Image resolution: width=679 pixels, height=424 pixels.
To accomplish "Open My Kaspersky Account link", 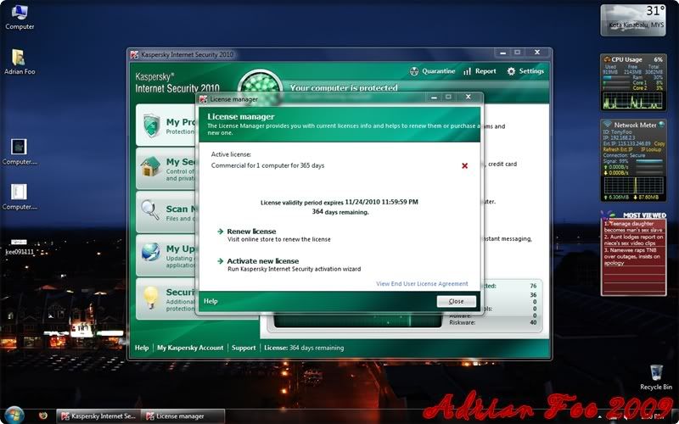I will click(190, 348).
